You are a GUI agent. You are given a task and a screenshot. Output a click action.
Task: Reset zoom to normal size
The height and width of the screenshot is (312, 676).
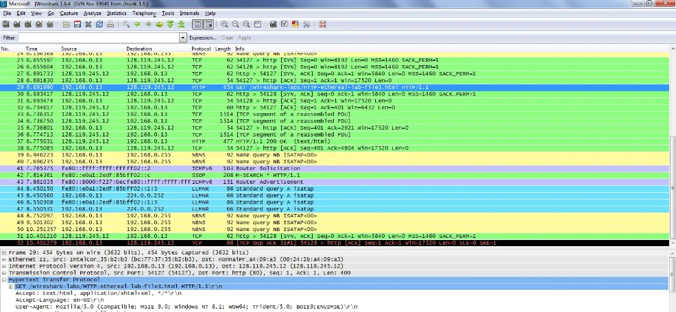click(246, 25)
